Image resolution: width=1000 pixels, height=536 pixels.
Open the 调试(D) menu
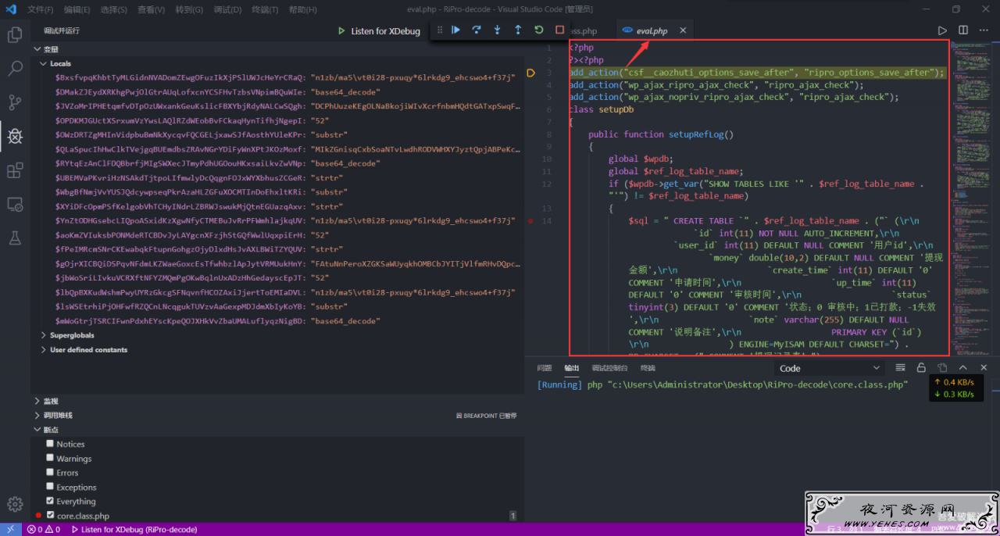[x=227, y=9]
